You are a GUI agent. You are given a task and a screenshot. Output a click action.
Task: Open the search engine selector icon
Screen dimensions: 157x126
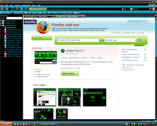(x=131, y=9)
